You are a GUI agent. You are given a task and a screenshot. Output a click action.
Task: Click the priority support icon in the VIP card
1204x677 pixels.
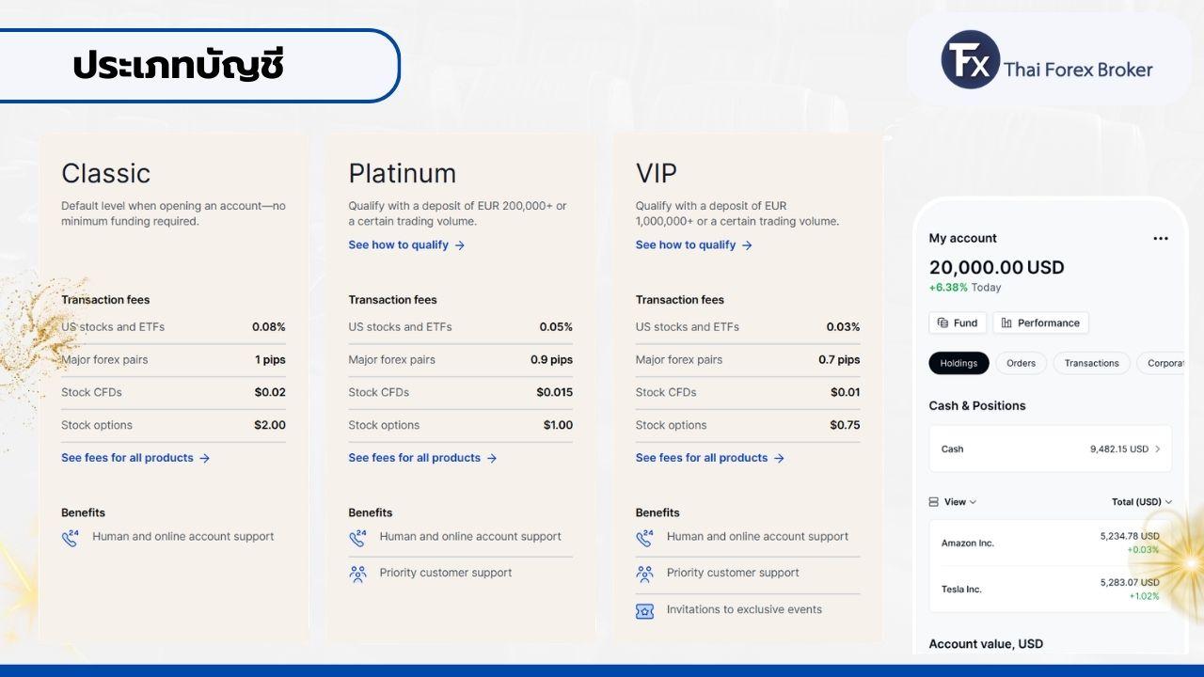coord(644,574)
